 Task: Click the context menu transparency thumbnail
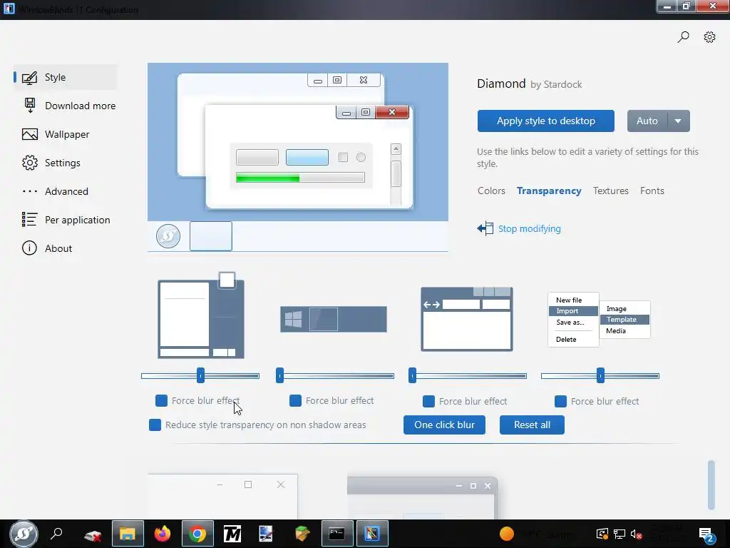(x=599, y=320)
